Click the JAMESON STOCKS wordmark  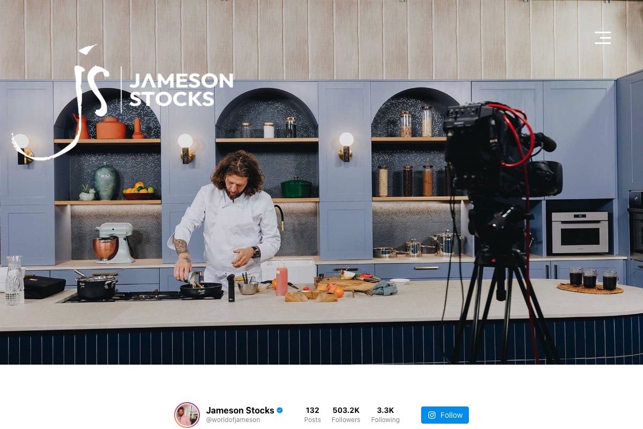click(x=181, y=90)
